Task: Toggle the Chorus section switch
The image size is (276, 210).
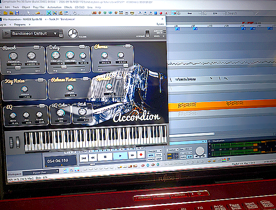Action: click(x=128, y=46)
